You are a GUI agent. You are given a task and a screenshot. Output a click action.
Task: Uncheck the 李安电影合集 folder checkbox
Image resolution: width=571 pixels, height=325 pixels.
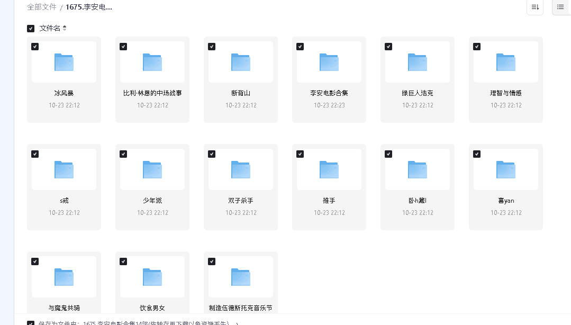click(300, 47)
